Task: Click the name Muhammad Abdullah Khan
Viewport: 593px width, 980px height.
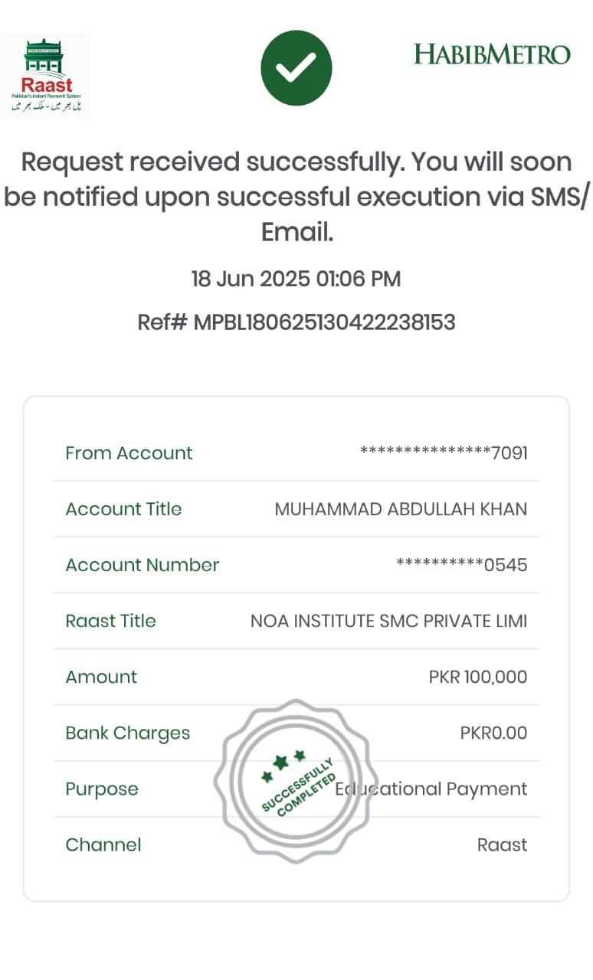Action: (x=401, y=509)
